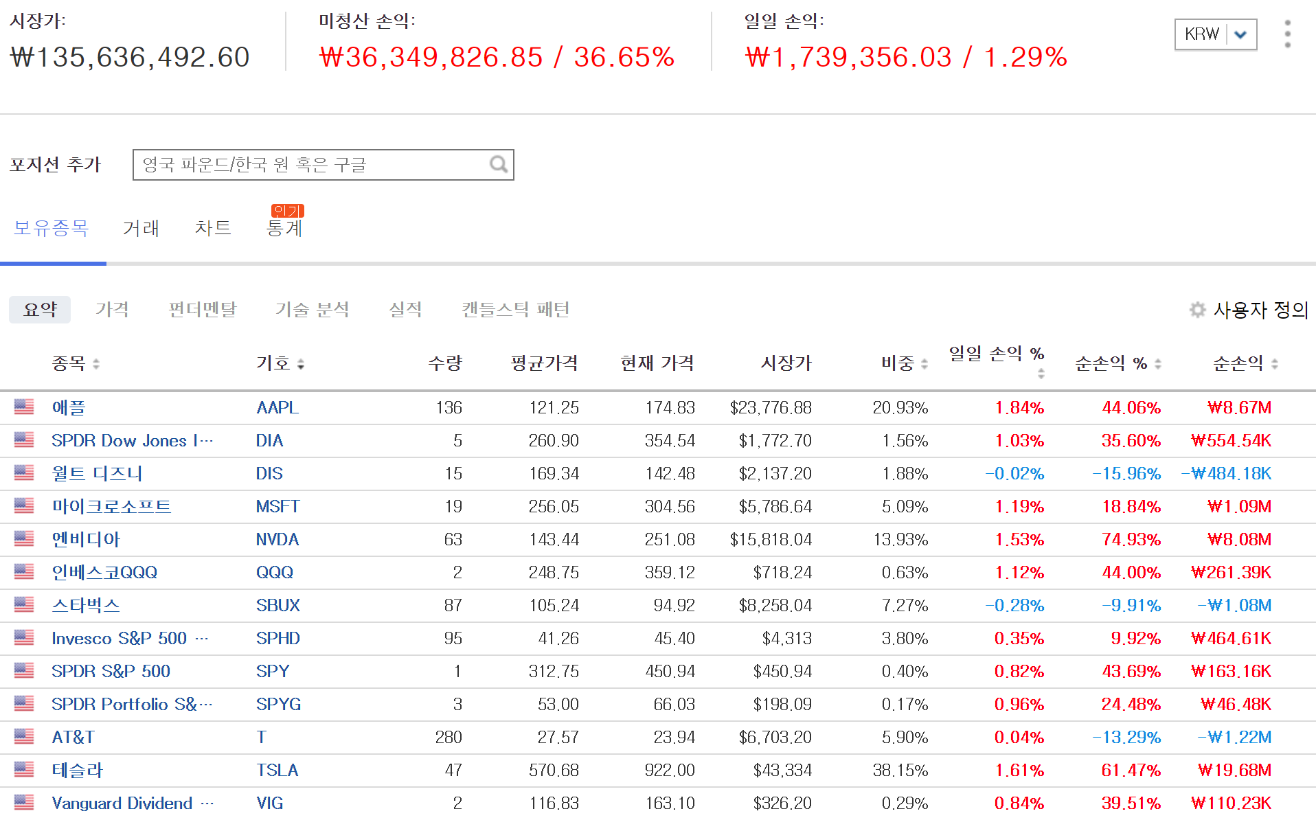Click the US flag icon beside 마이크로소프트
Image resolution: width=1316 pixels, height=820 pixels.
point(24,506)
